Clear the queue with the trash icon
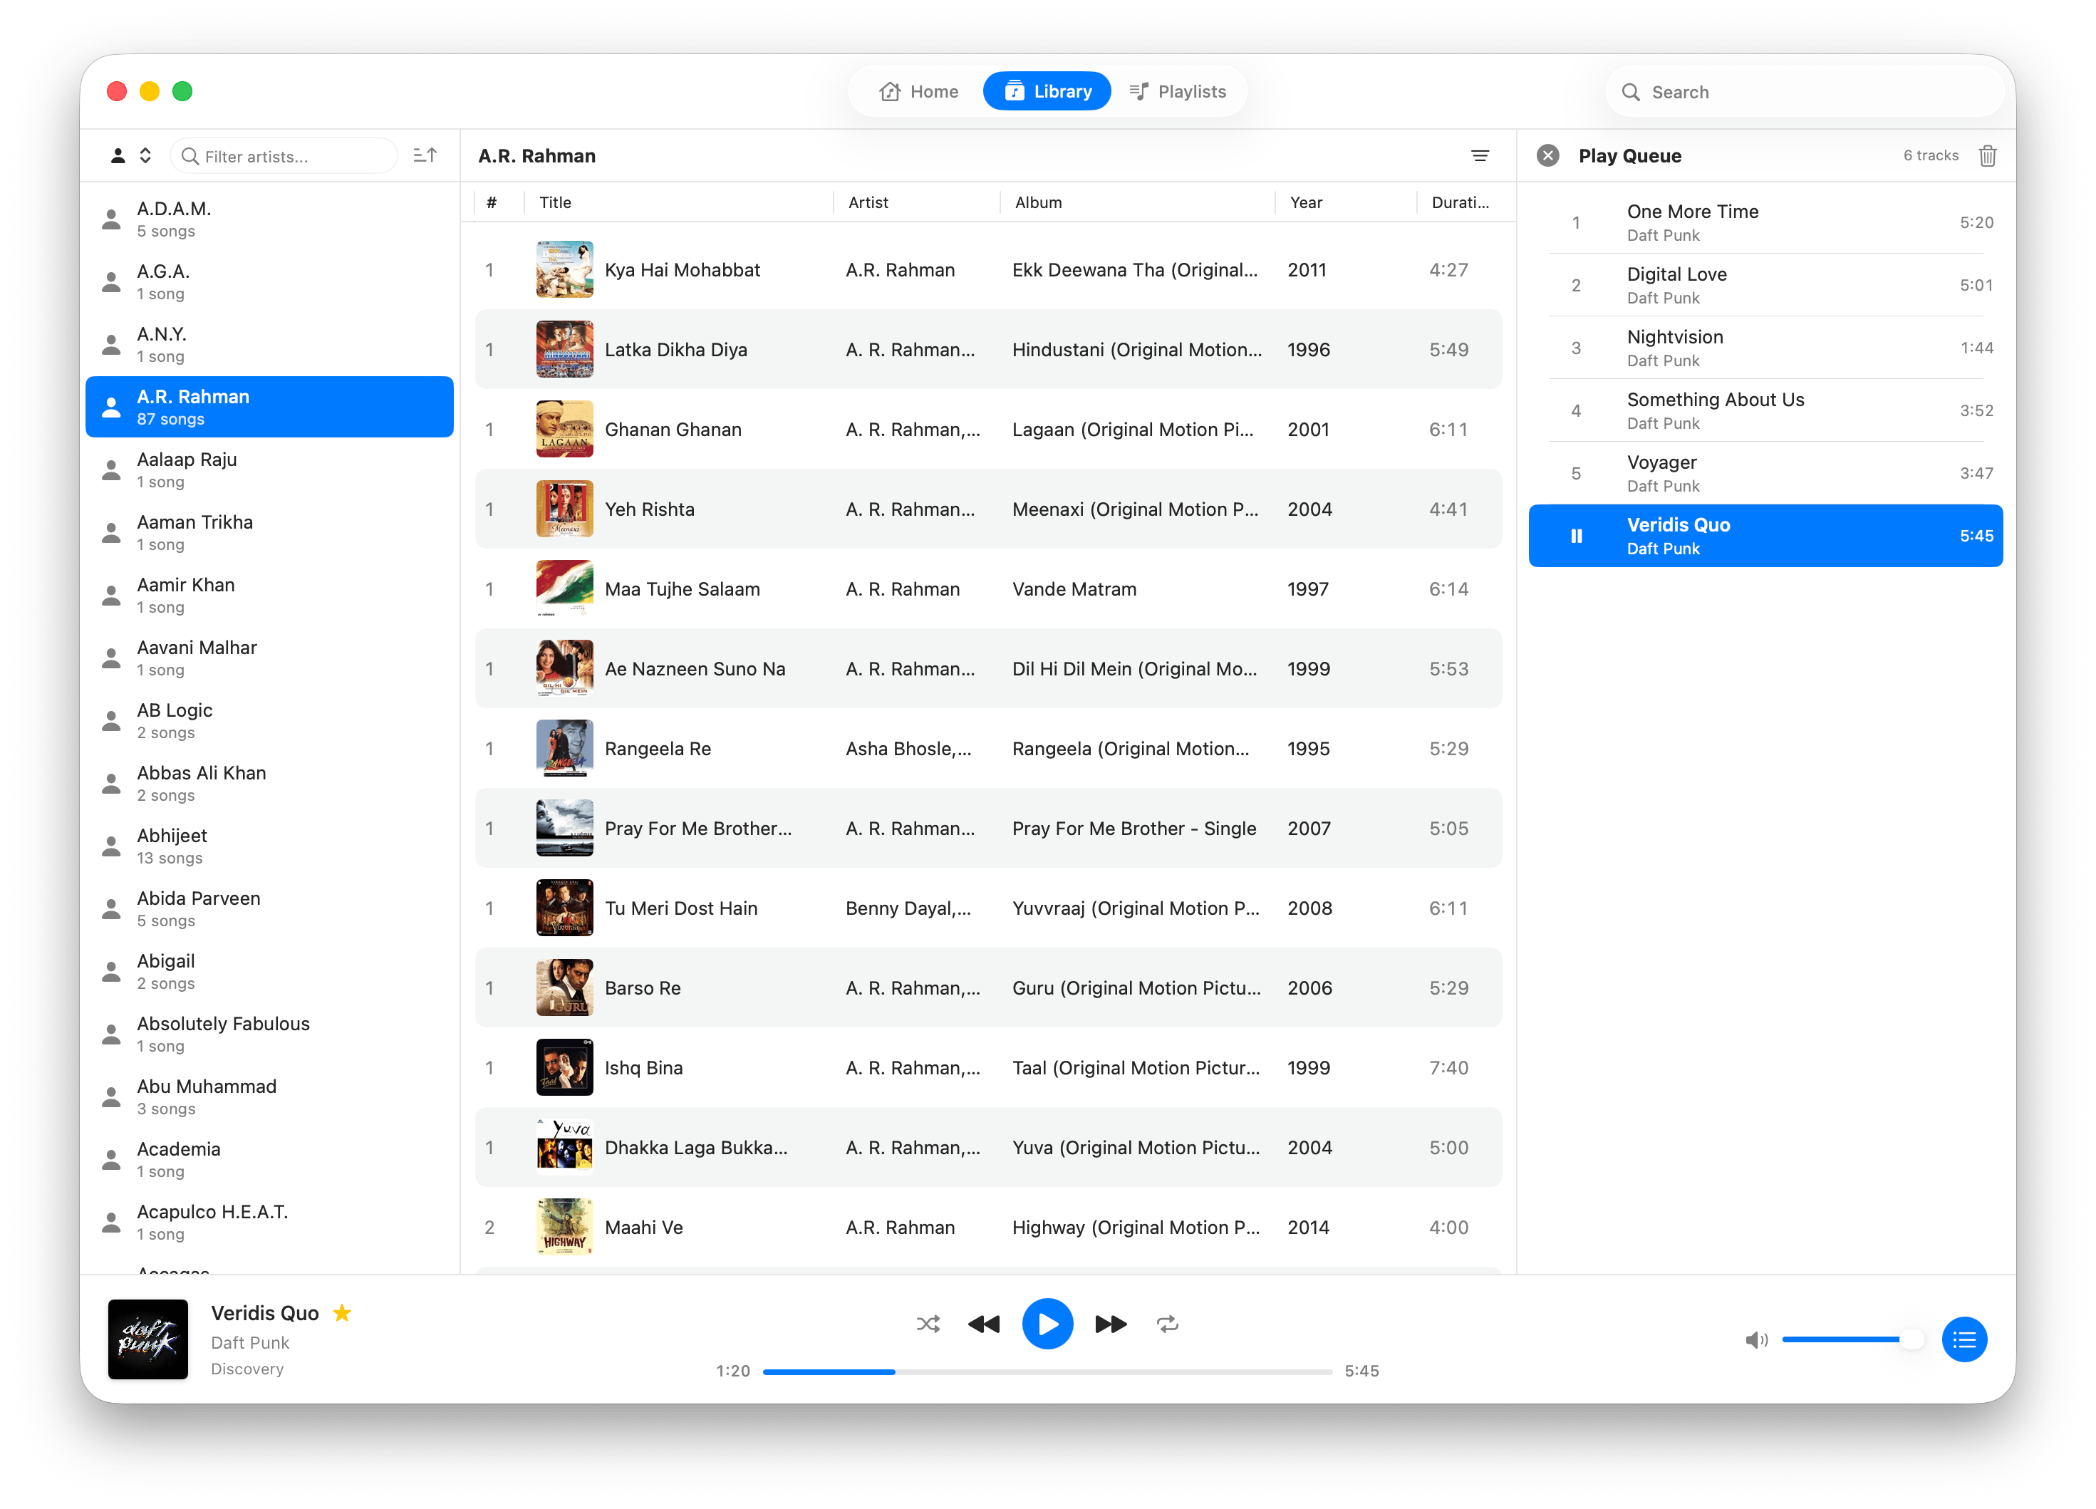Screen dimensions: 2096x1509 point(1987,155)
